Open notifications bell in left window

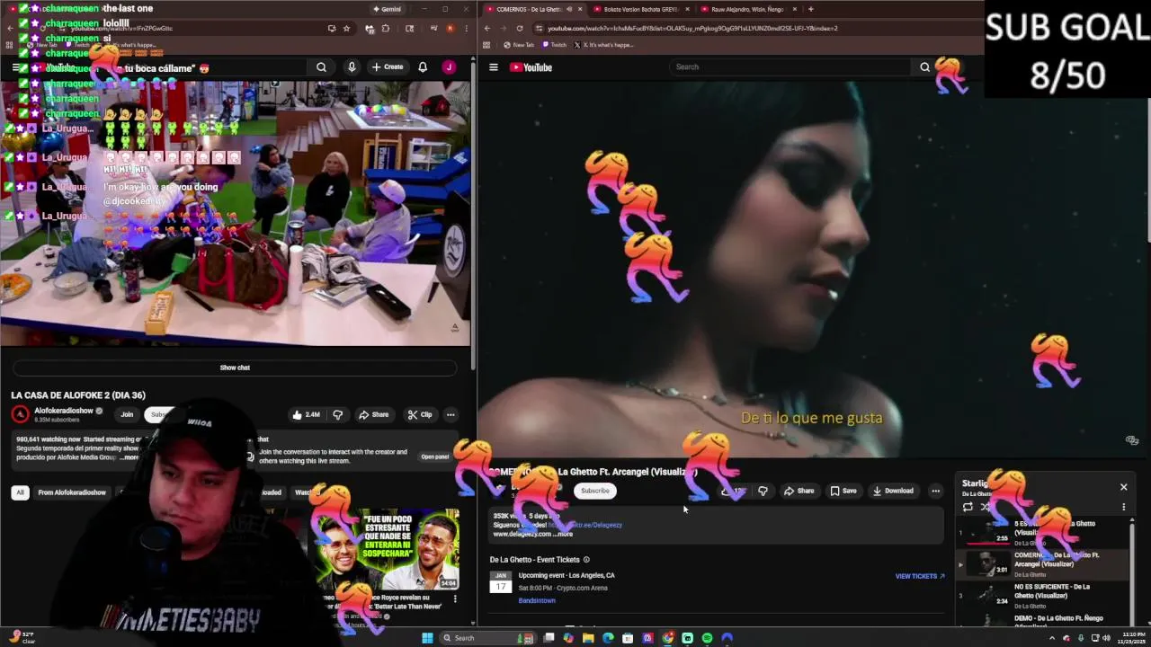[423, 66]
